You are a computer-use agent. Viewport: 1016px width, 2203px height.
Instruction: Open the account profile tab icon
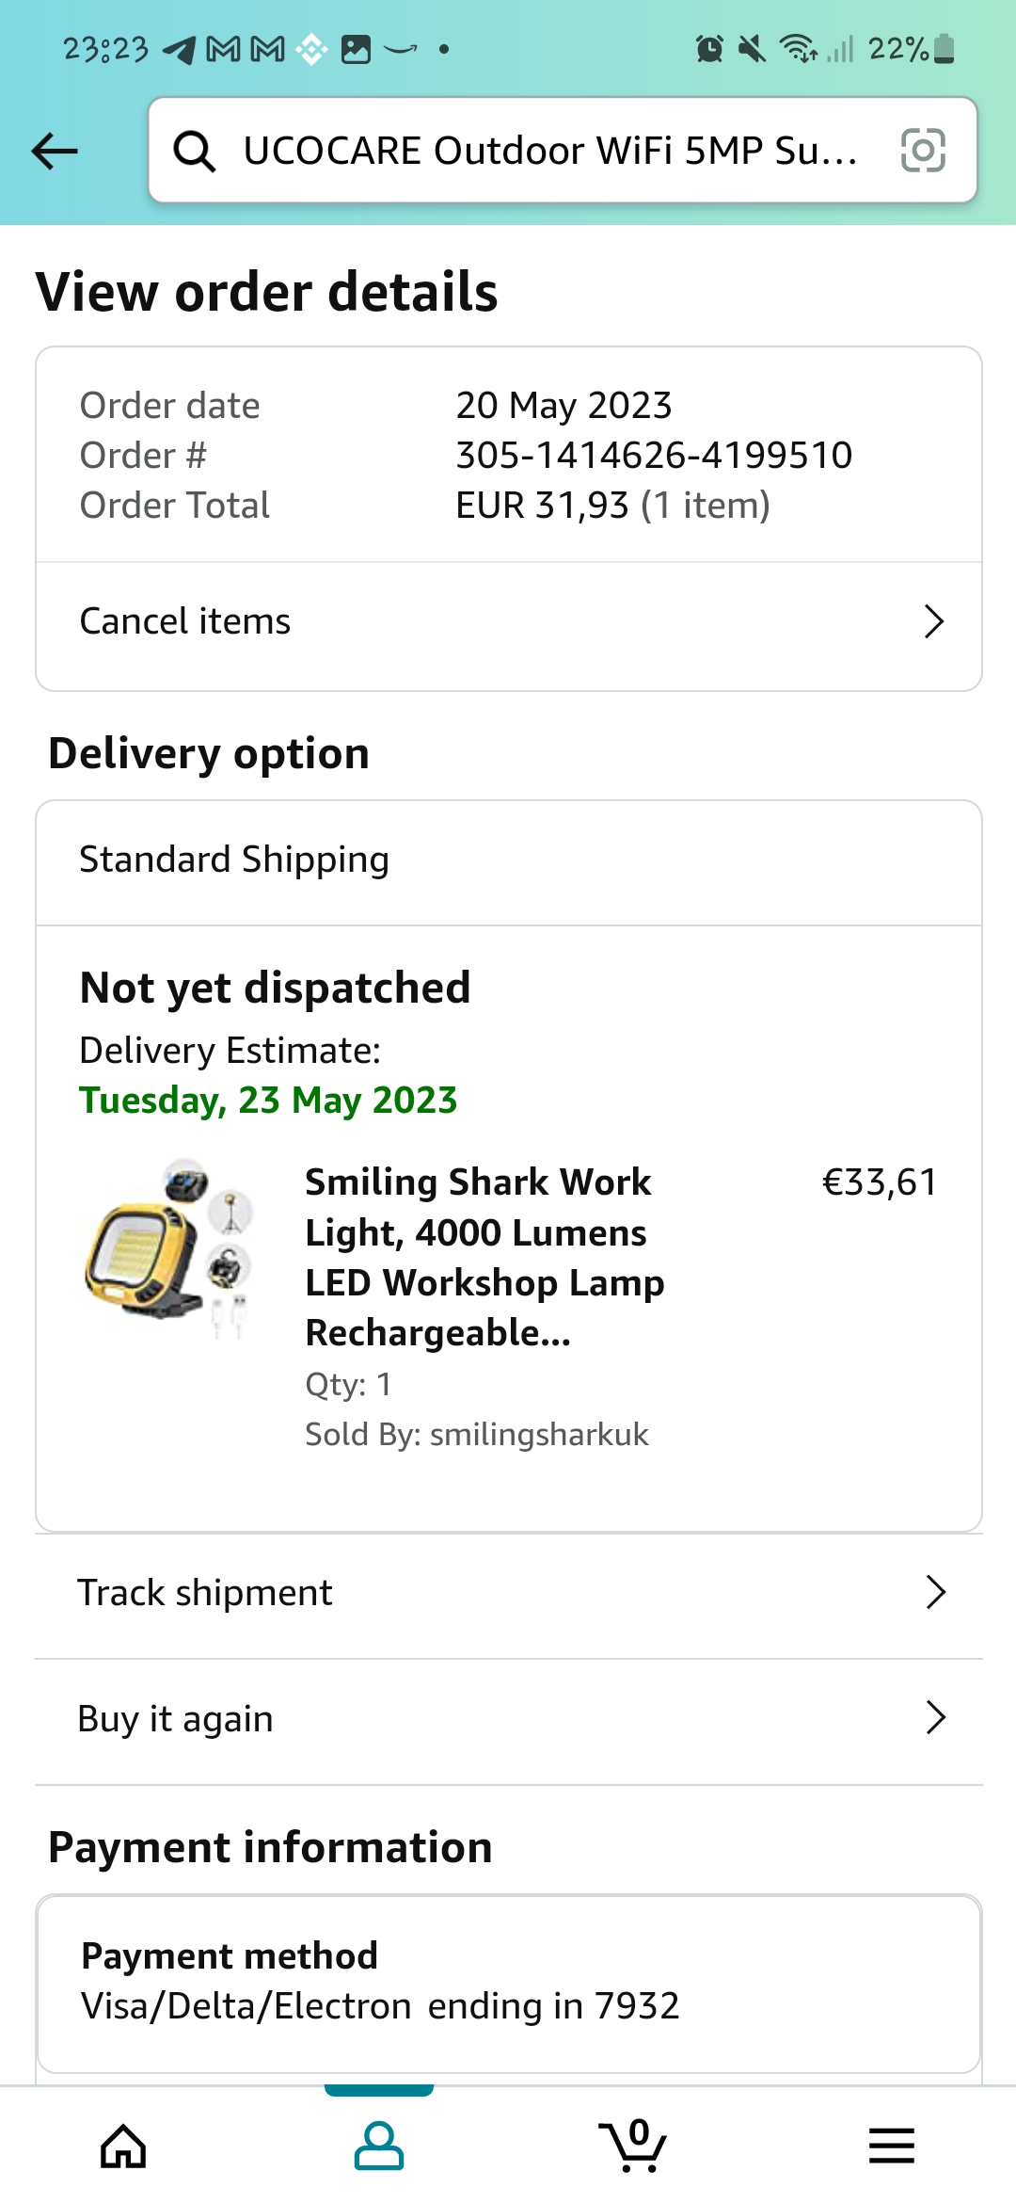click(x=379, y=2147)
